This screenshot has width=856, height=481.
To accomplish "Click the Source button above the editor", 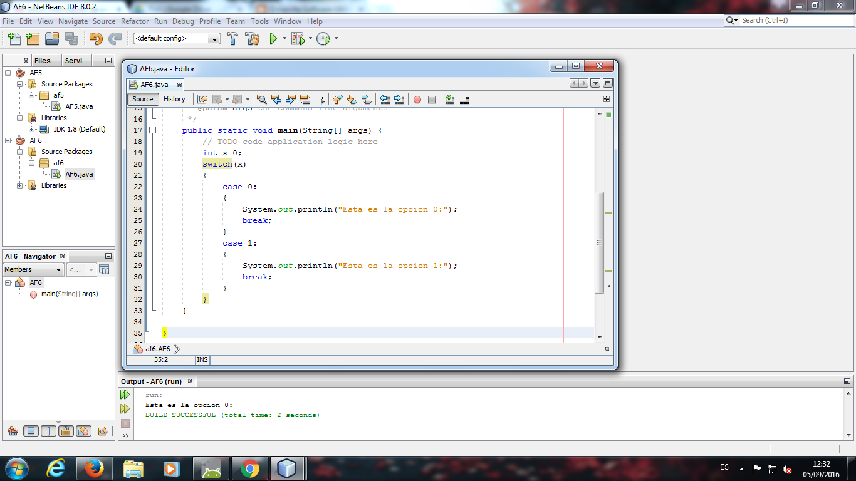I will coord(142,99).
